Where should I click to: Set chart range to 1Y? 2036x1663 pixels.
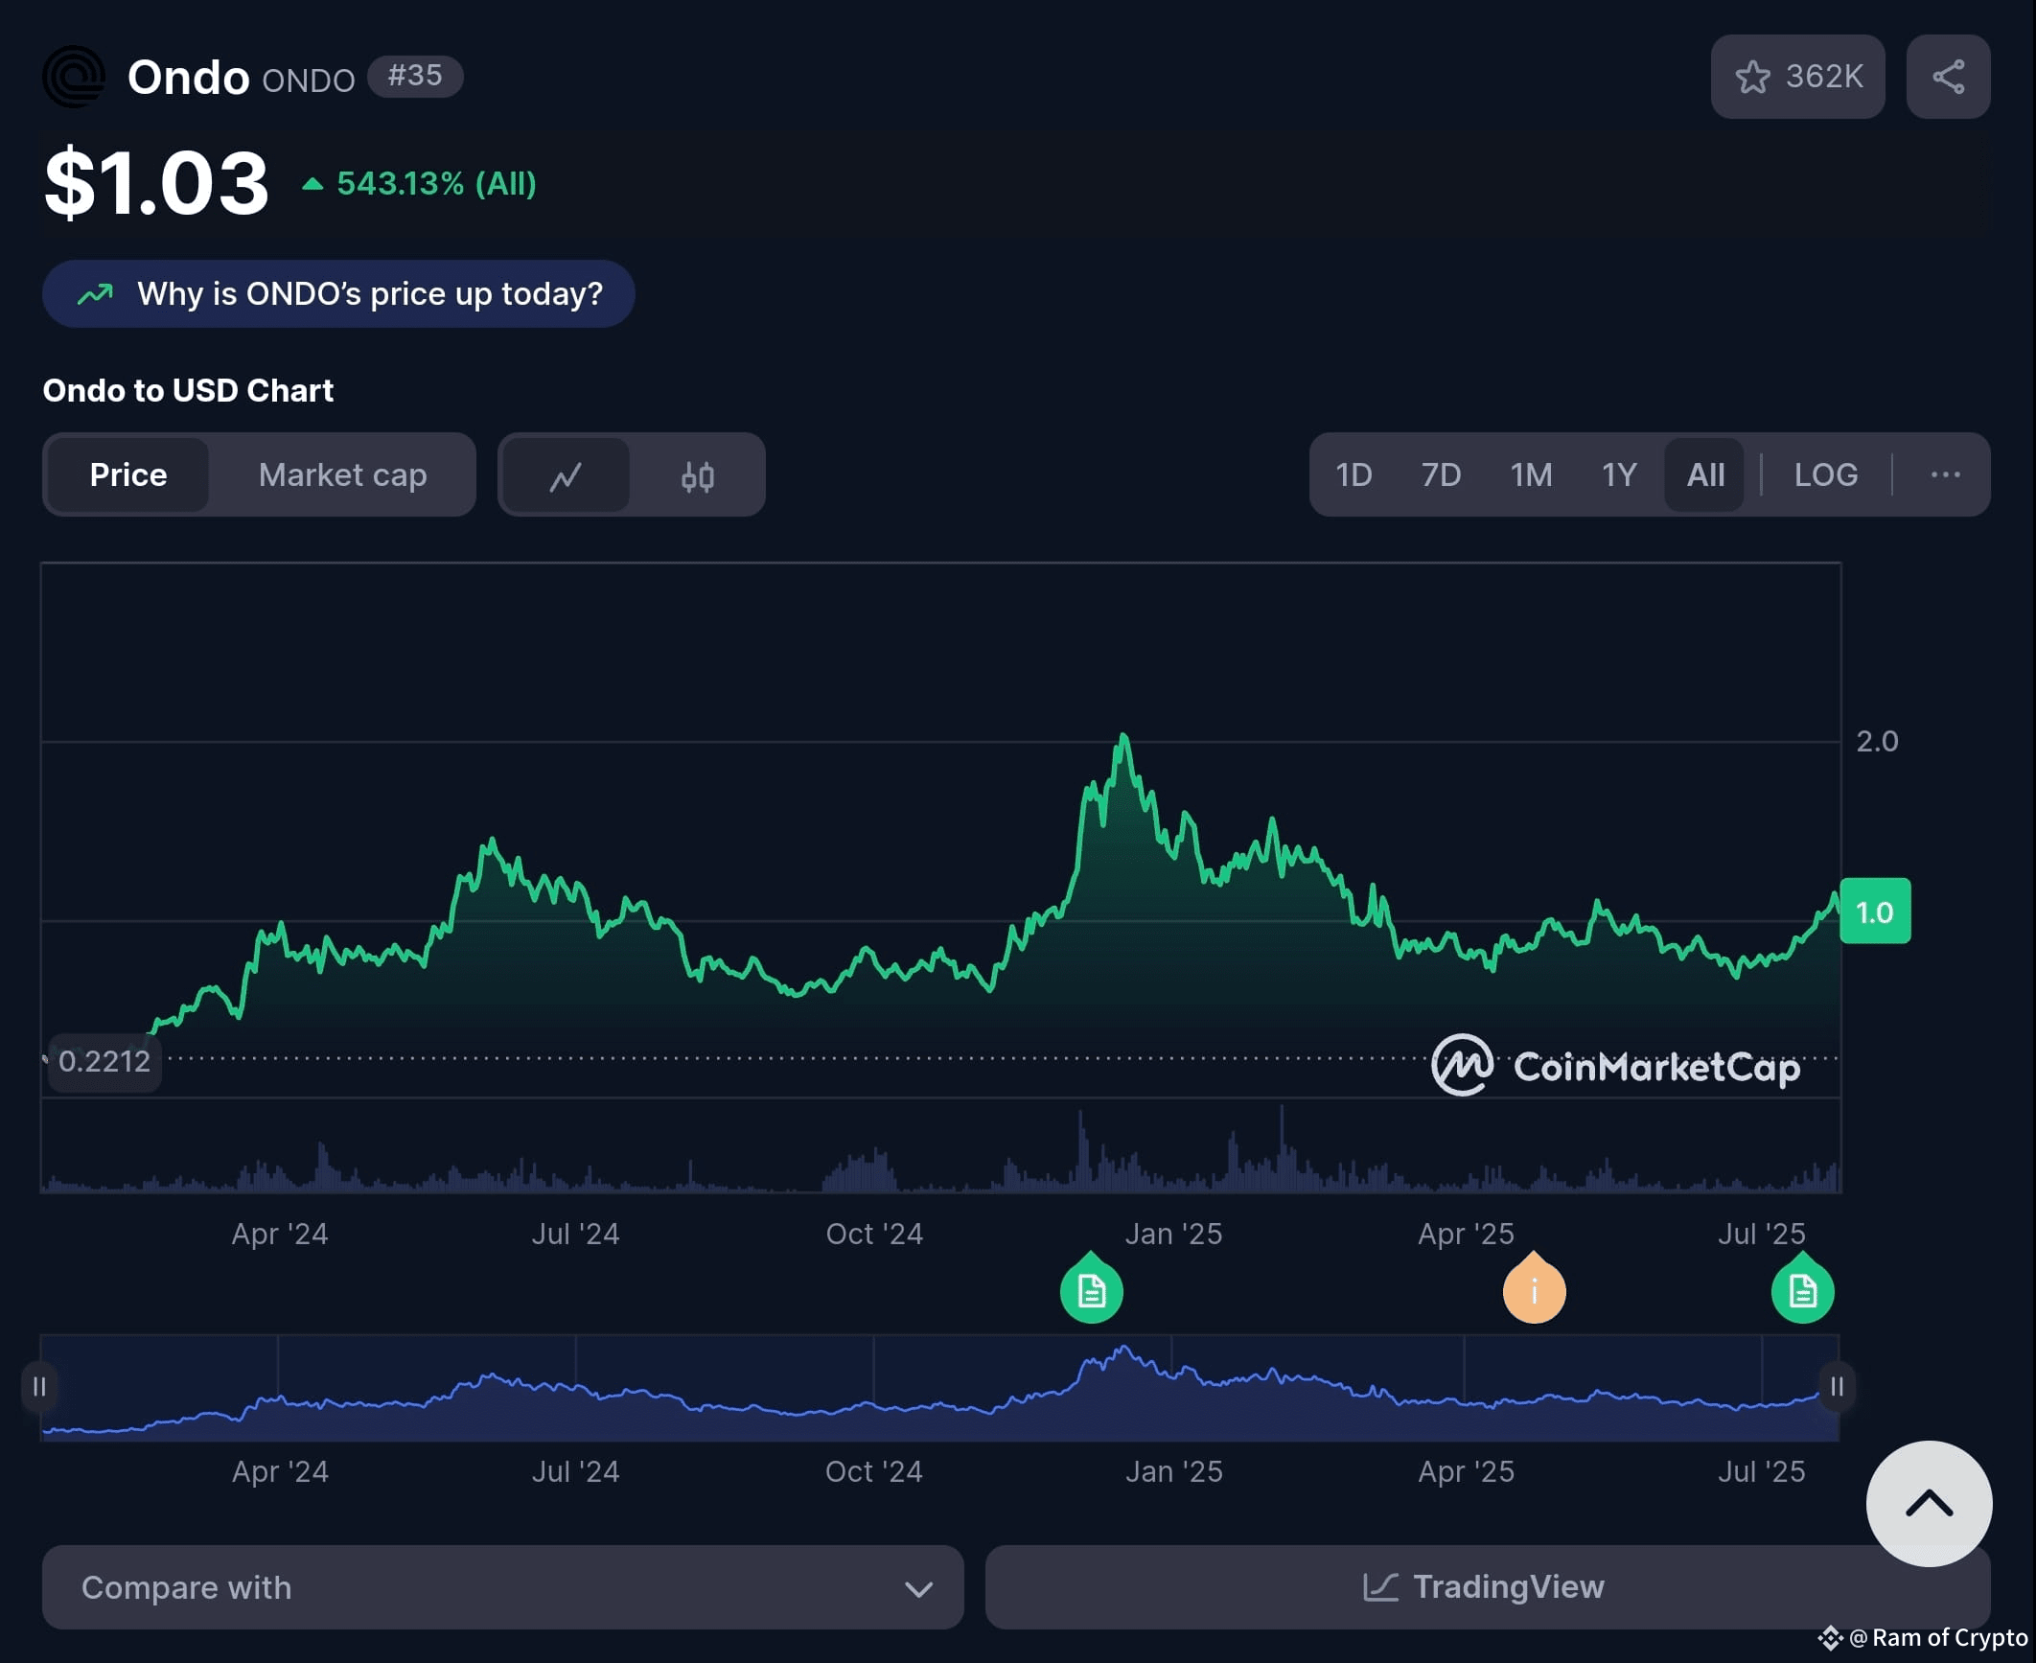(x=1619, y=474)
